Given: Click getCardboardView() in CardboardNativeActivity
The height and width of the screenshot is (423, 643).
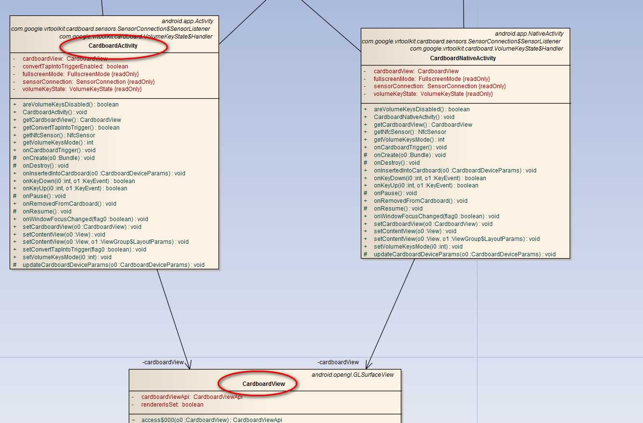Looking at the screenshot, I should [423, 125].
